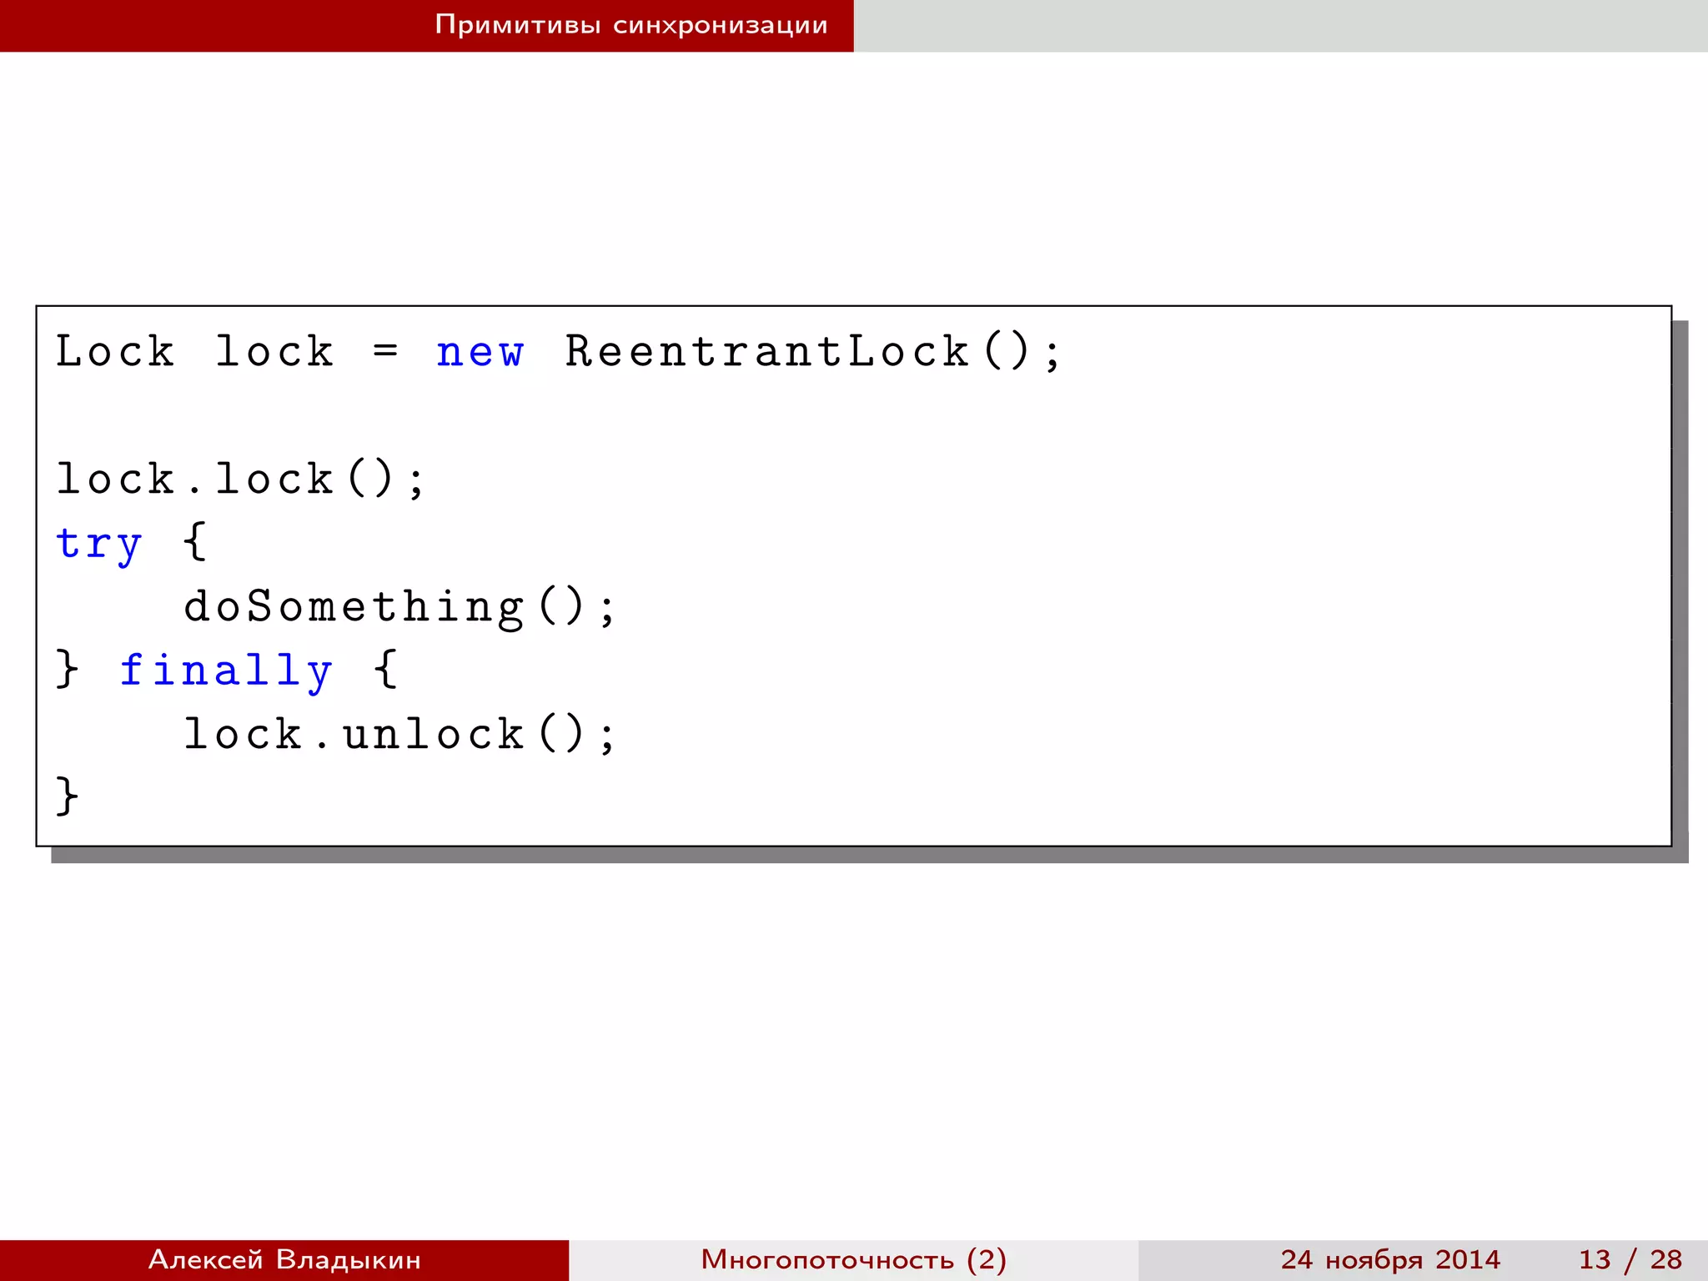Click the final closing brace of the code
Image resolution: width=1708 pixels, height=1281 pixels.
(67, 796)
